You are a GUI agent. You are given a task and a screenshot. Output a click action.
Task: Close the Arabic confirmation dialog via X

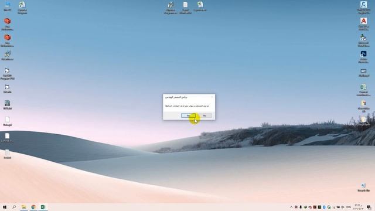(212, 97)
